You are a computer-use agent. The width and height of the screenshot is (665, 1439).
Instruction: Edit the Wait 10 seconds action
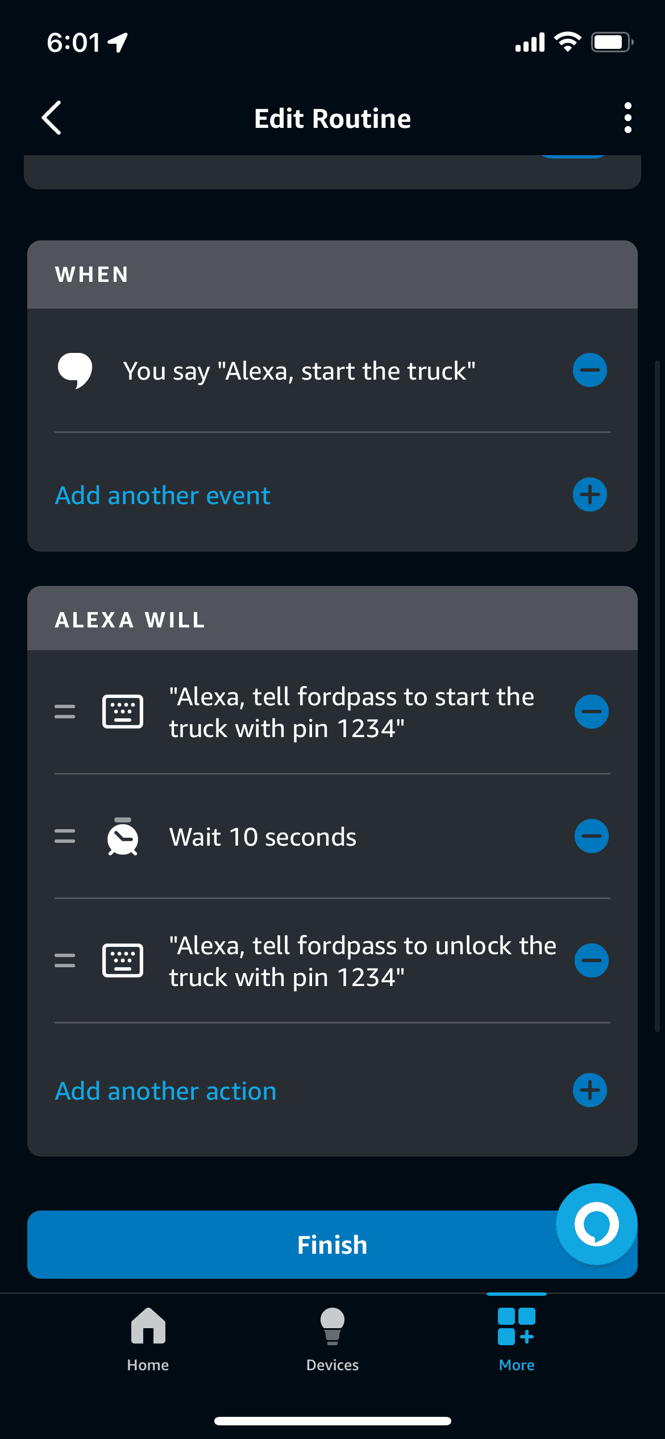tap(263, 837)
